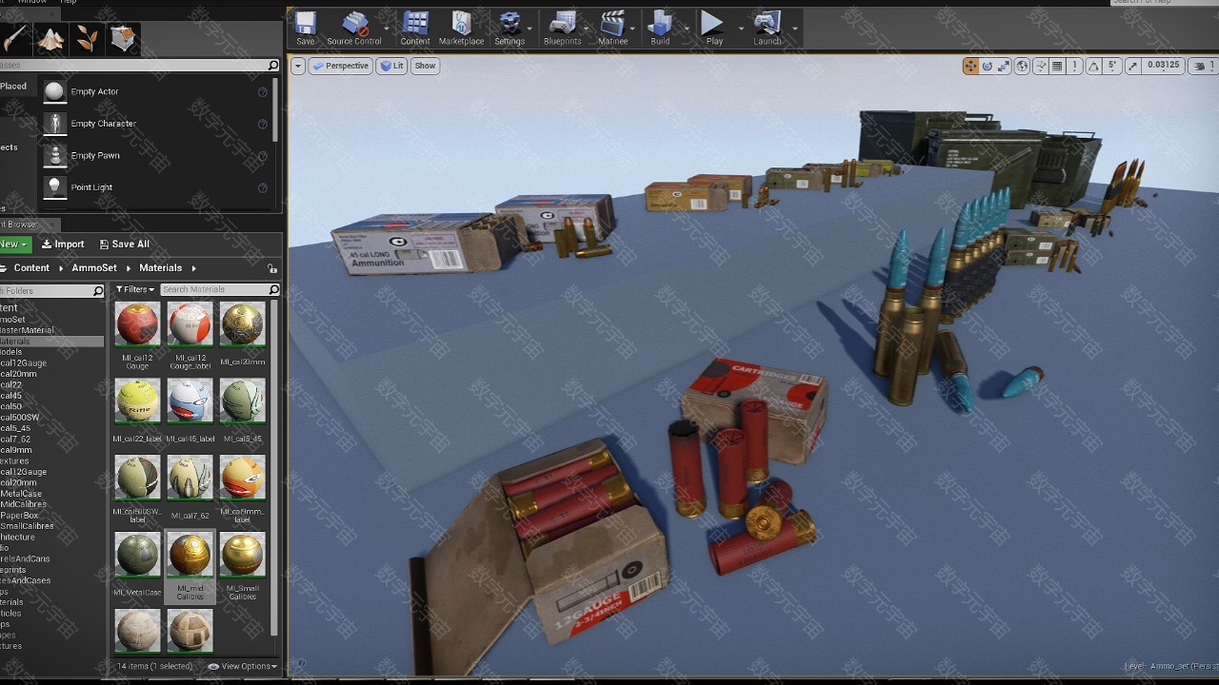Open Source Control from the toolbar
1219x685 pixels.
(354, 28)
